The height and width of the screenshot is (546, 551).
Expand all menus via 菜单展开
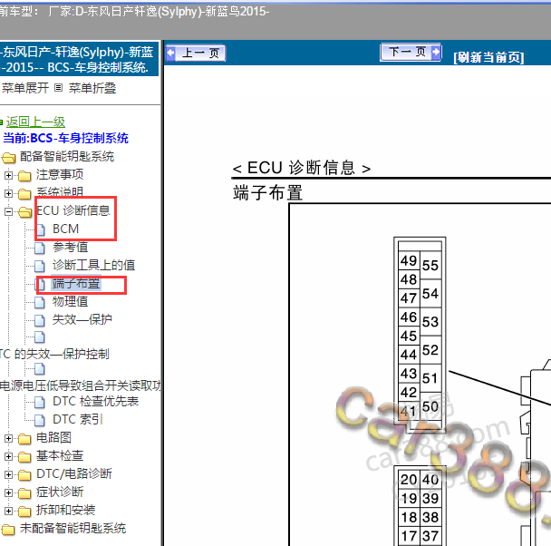pyautogui.click(x=25, y=88)
